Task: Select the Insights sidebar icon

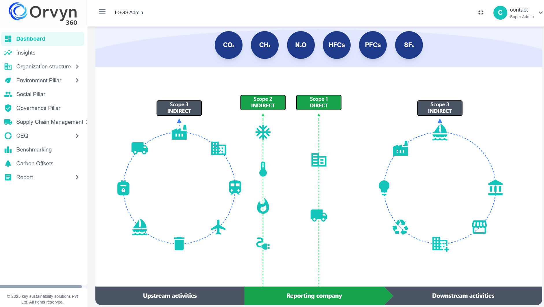Action: pos(8,53)
